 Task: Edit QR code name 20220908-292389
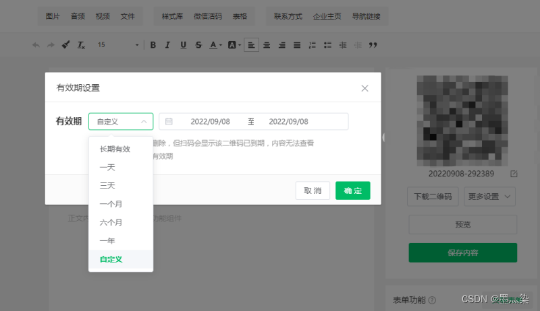click(514, 174)
